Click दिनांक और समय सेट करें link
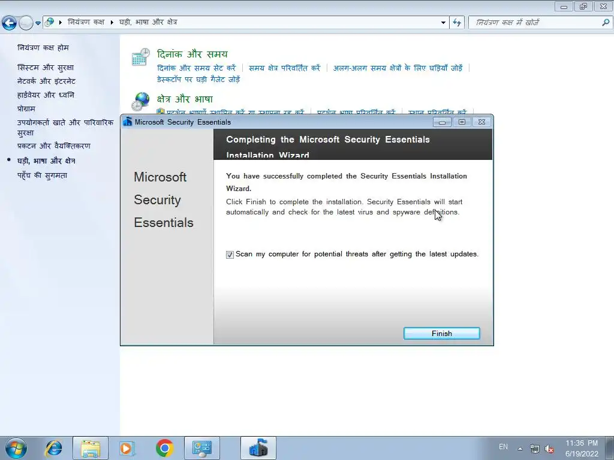Image resolution: width=614 pixels, height=460 pixels. pos(197,68)
